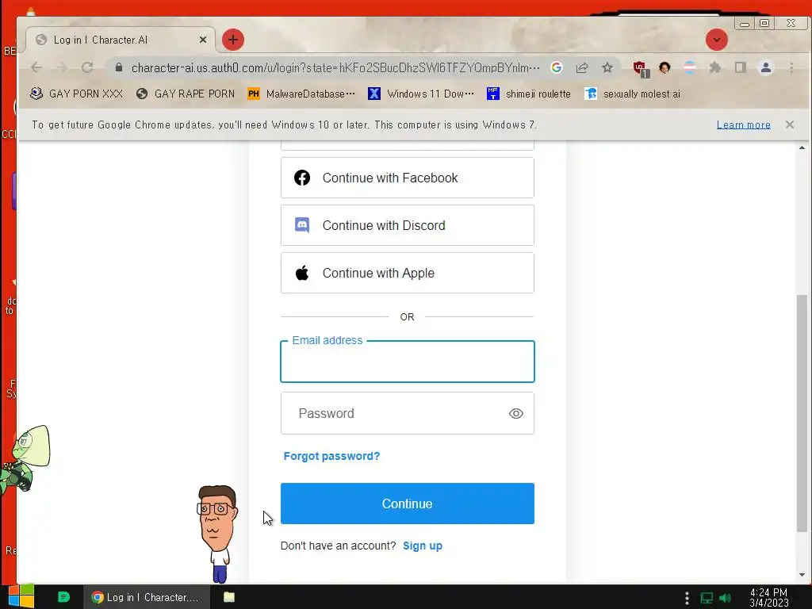812x609 pixels.
Task: Open the uBlock Origin extension icon
Action: coord(641,68)
